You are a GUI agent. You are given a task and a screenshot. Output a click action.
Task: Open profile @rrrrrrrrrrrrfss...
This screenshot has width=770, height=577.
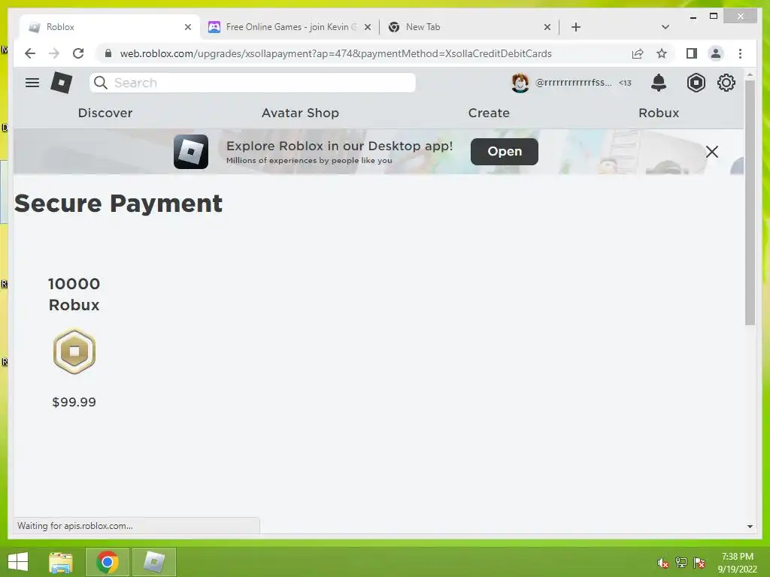coord(574,83)
